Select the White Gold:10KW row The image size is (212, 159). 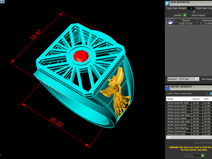pos(189,109)
